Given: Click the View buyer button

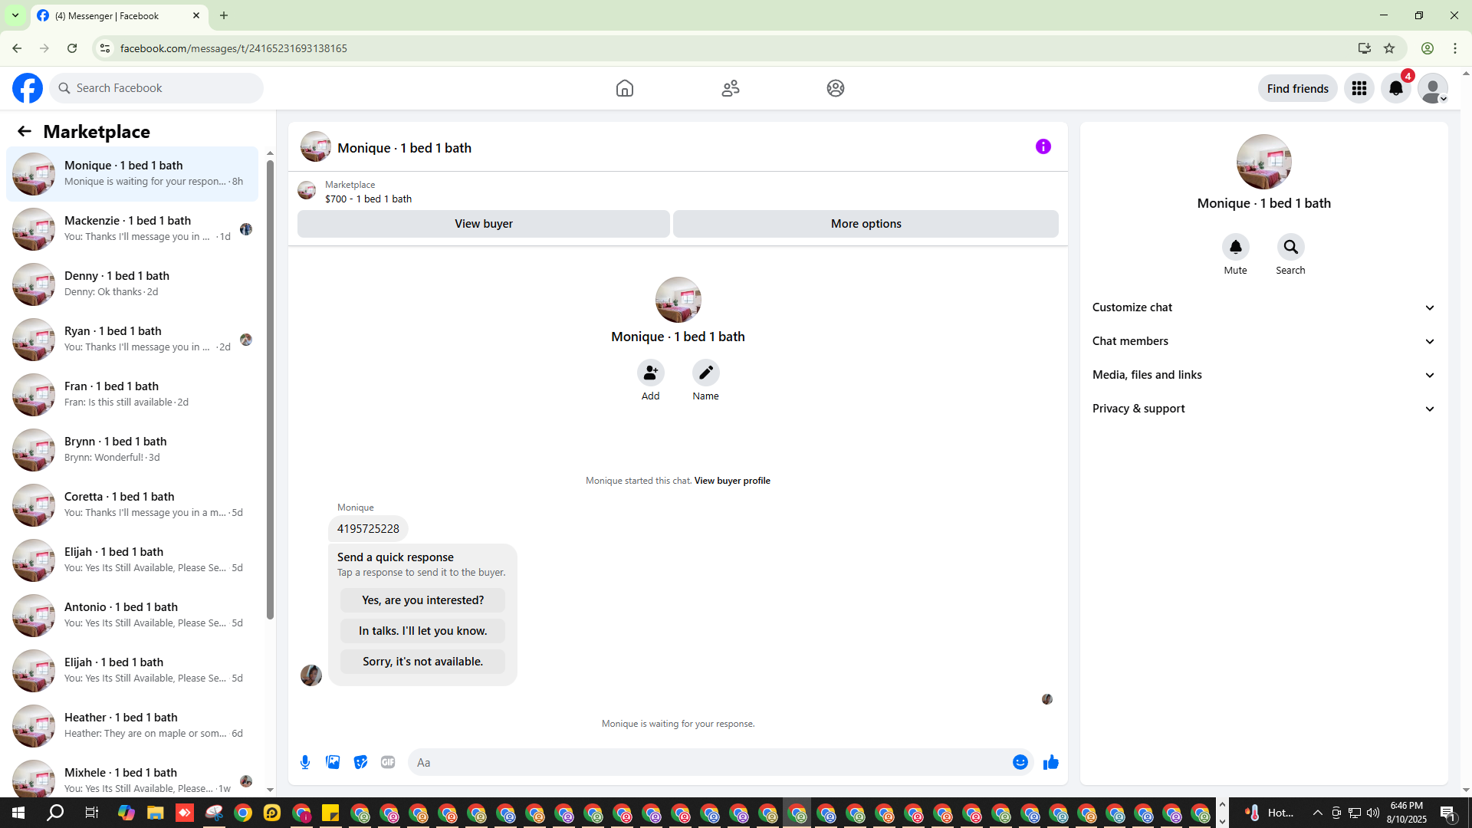Looking at the screenshot, I should coord(483,224).
